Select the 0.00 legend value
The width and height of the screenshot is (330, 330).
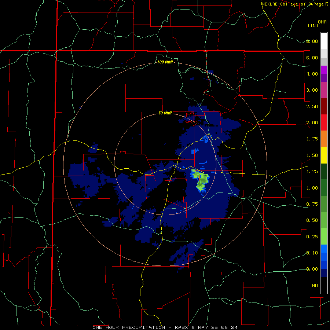312,269
